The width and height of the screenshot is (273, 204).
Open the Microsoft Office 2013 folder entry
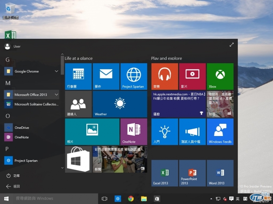(x=31, y=95)
